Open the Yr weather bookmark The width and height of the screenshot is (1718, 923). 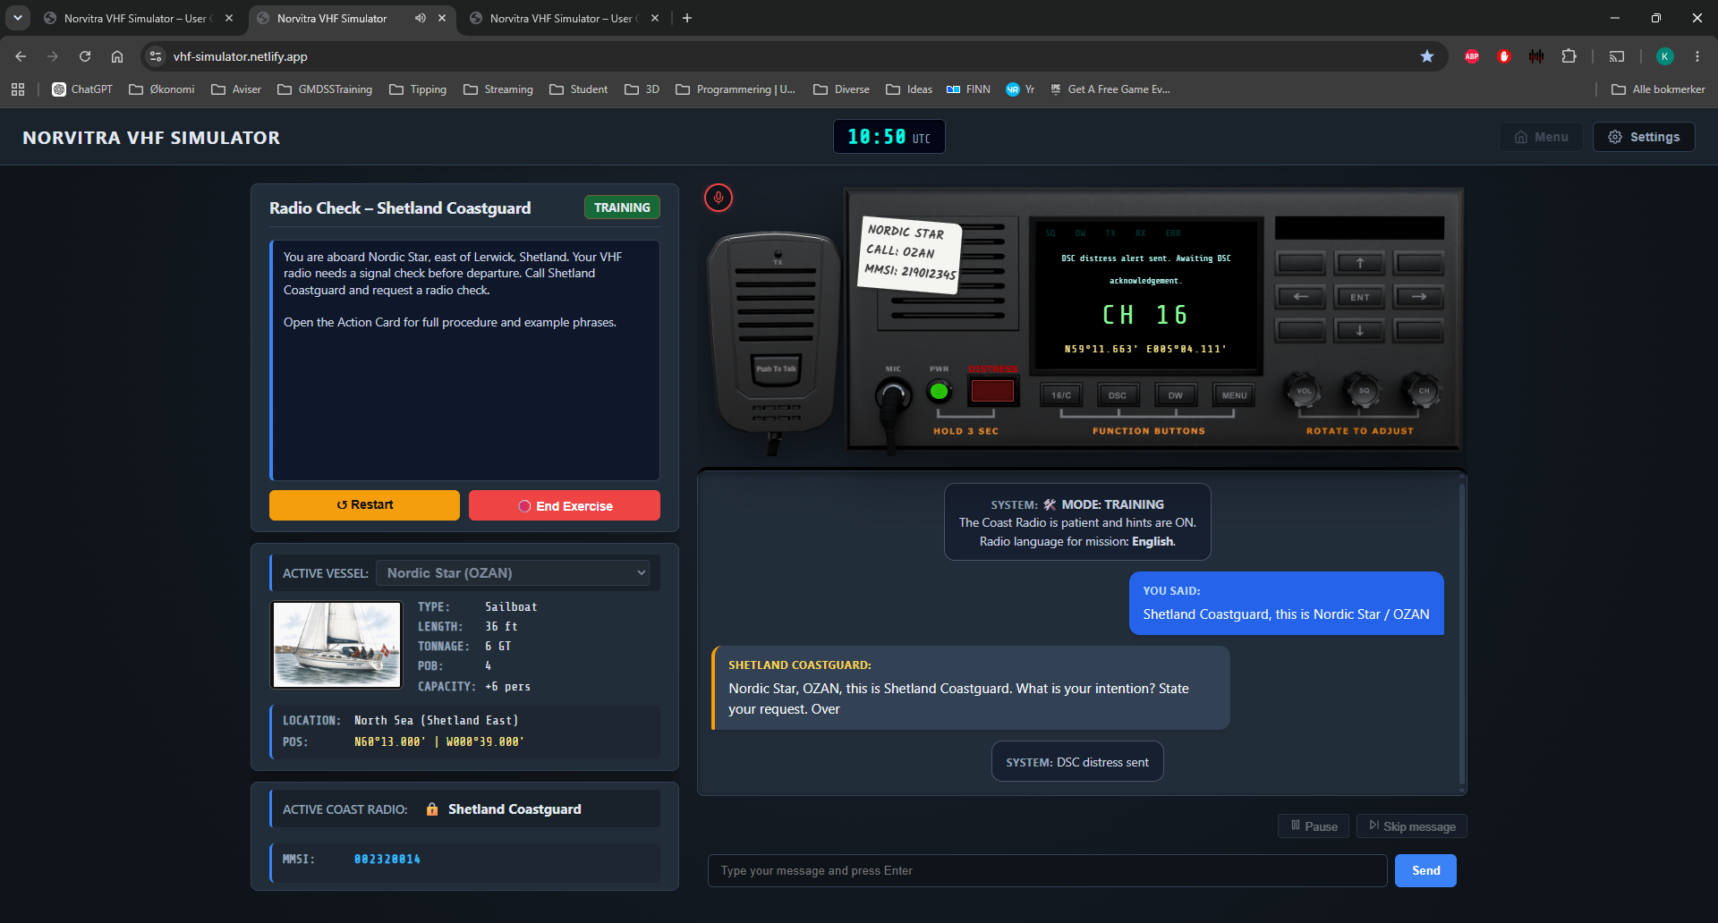[x=1020, y=89]
